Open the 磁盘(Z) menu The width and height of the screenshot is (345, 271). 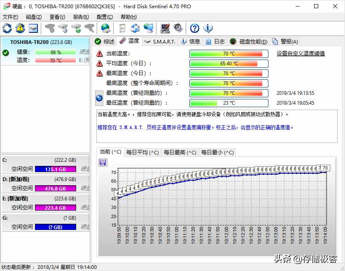pyautogui.click(x=34, y=17)
